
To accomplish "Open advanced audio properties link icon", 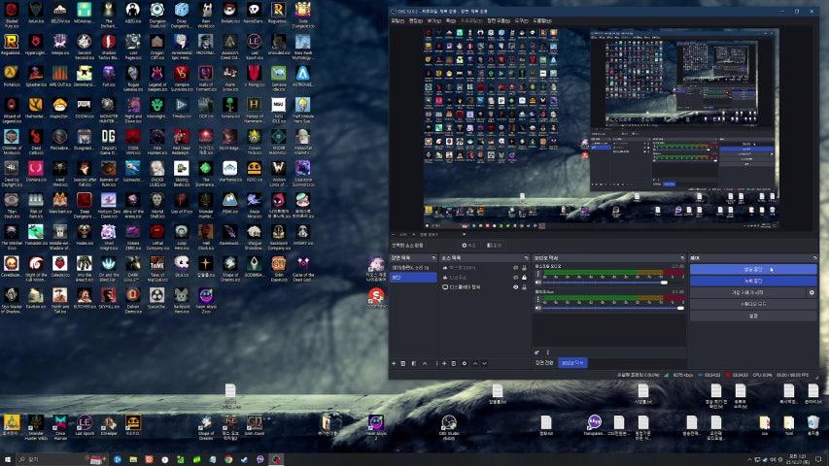I will point(536,352).
